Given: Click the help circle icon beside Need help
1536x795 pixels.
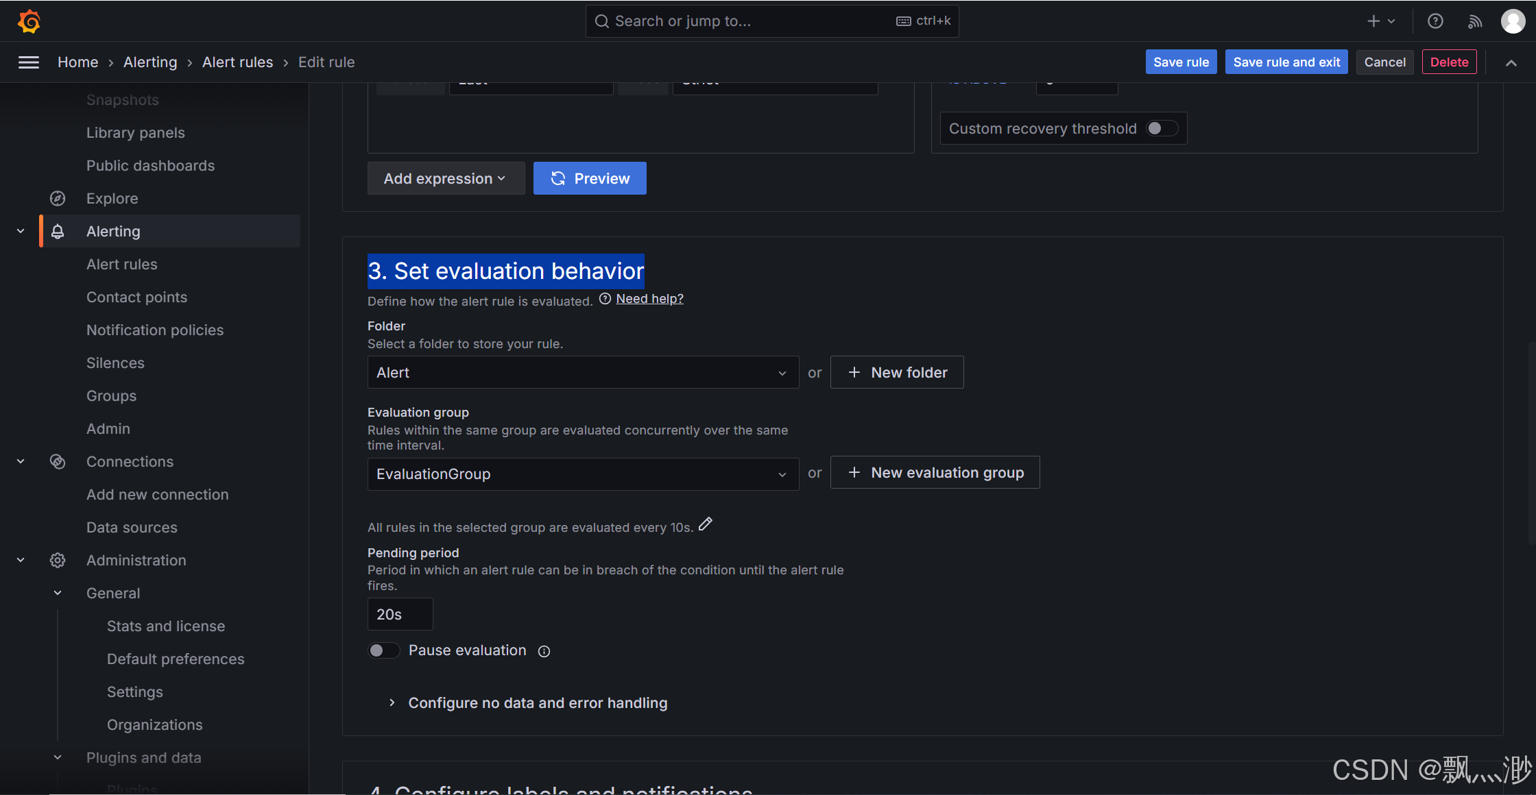Looking at the screenshot, I should click(x=605, y=299).
